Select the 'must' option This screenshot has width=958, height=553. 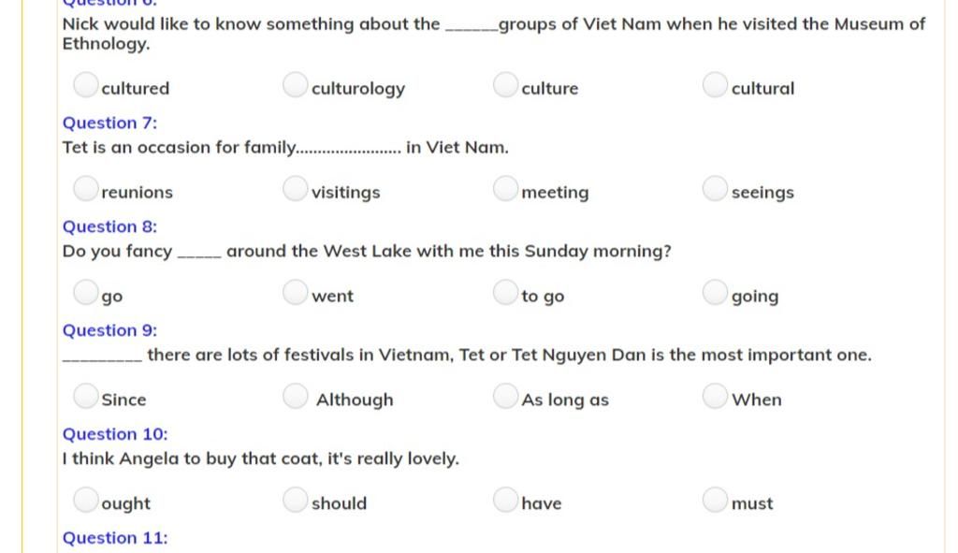(715, 500)
